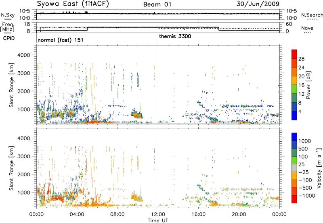This screenshot has width=323, height=223.
Task: Click the frequency step-up near 05:00
Action: click(87, 29)
